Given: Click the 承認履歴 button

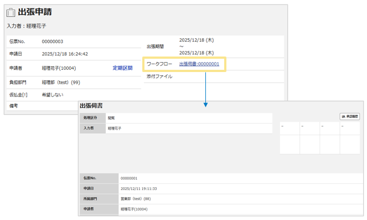Looking at the screenshot, I should tap(350, 116).
